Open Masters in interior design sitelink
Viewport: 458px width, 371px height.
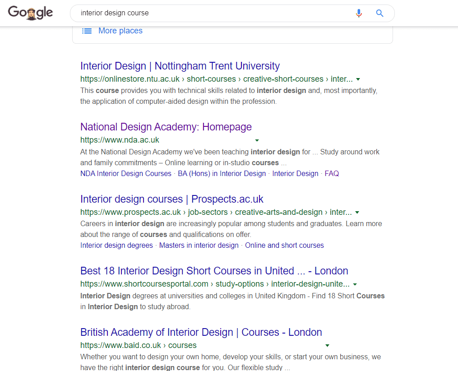pyautogui.click(x=199, y=246)
